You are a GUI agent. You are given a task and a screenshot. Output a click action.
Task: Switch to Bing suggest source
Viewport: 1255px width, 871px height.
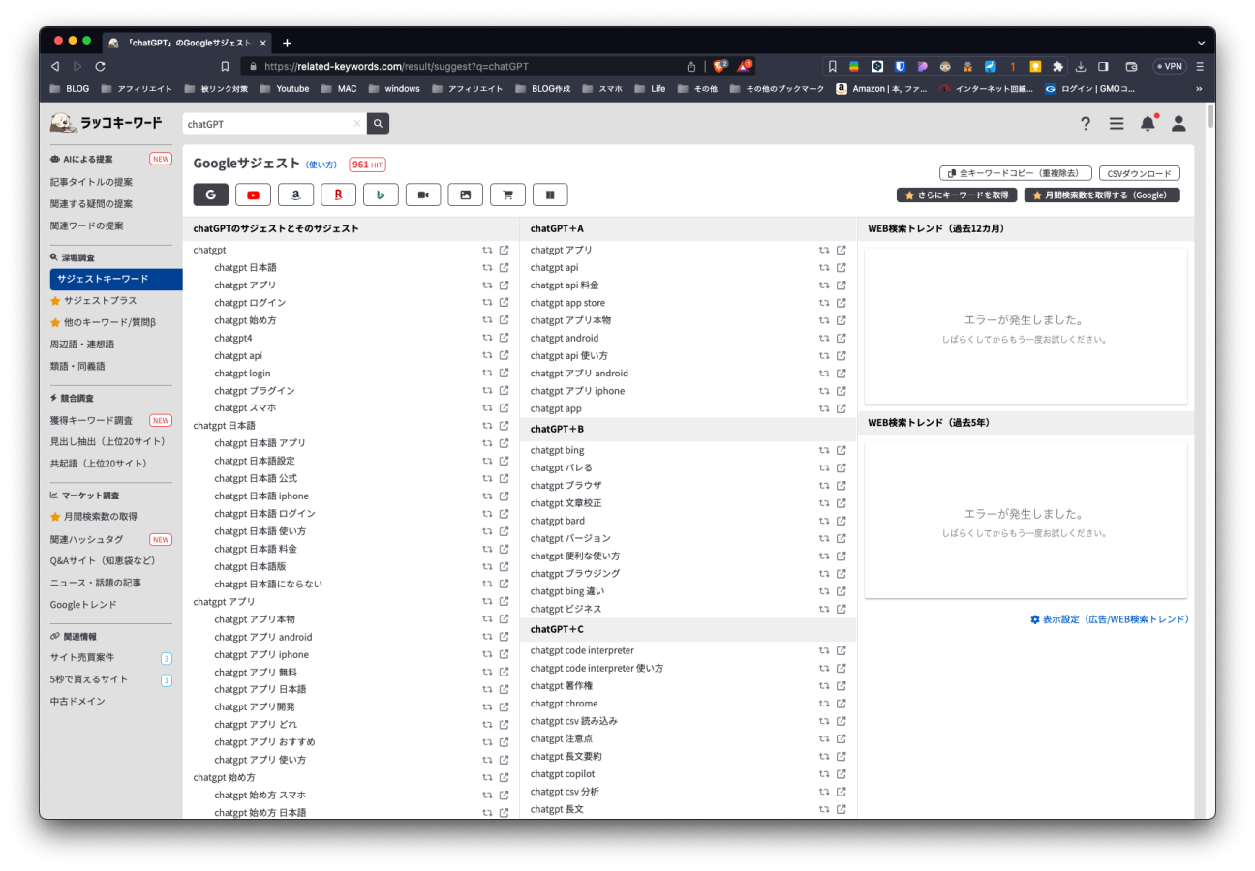[x=381, y=195]
